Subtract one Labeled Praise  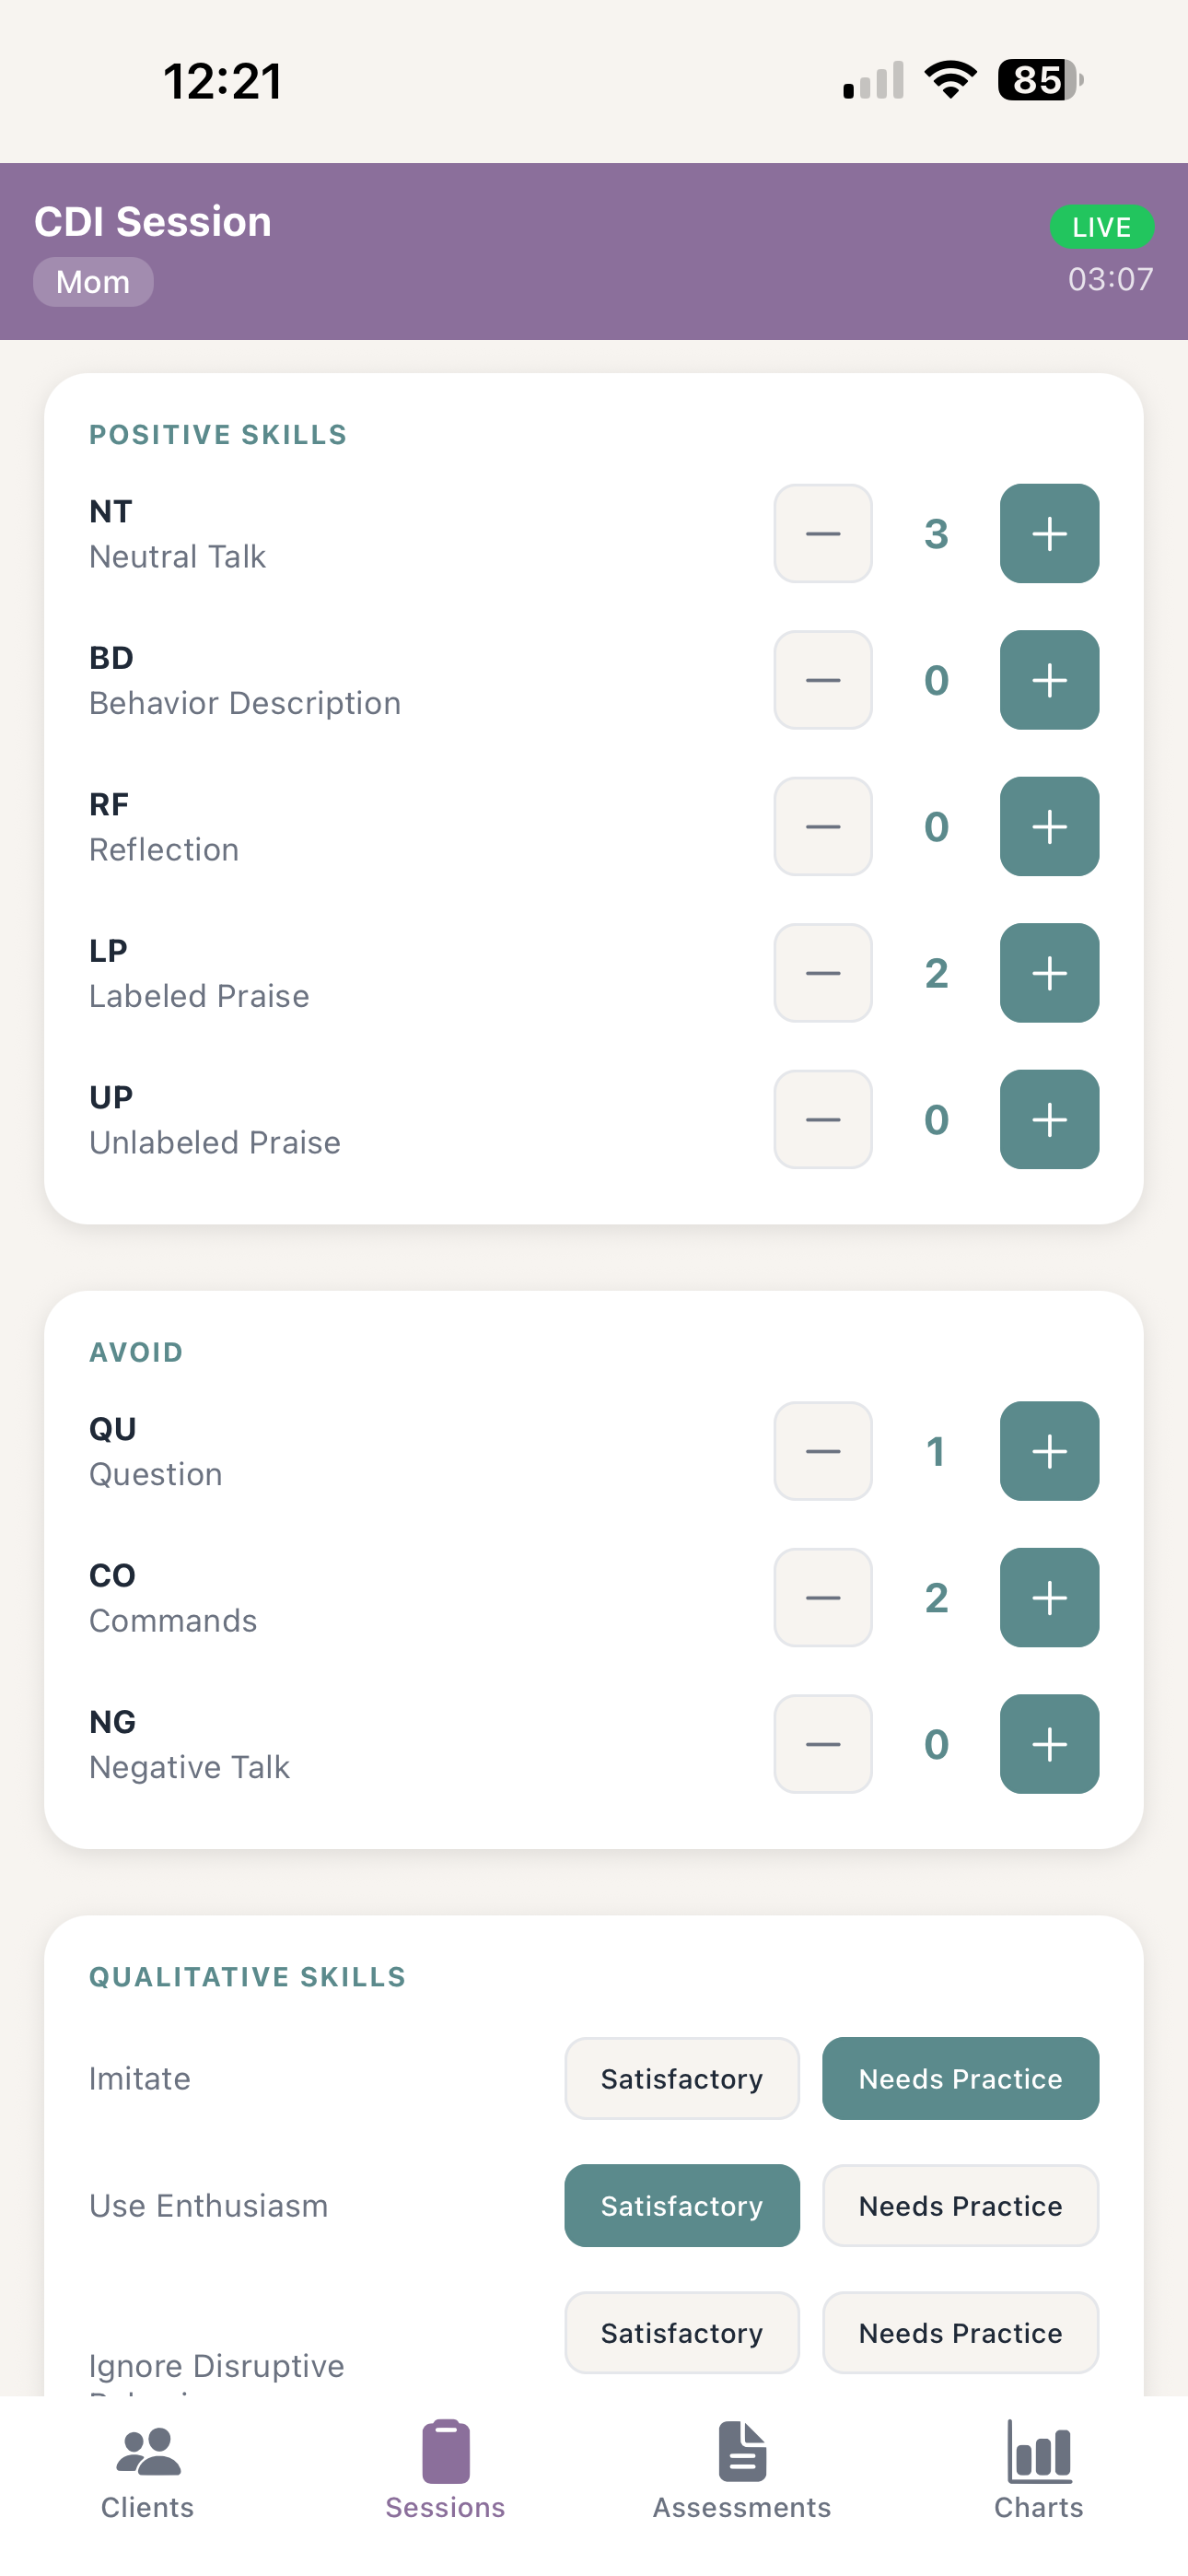coord(823,973)
